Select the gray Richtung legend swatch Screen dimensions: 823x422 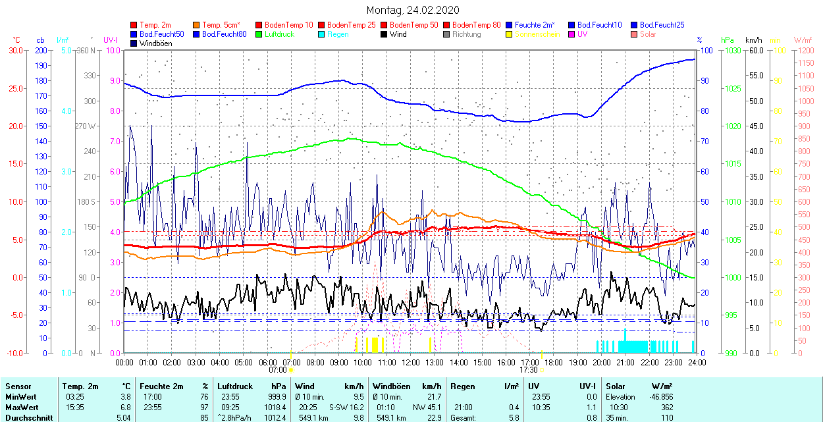tap(447, 34)
